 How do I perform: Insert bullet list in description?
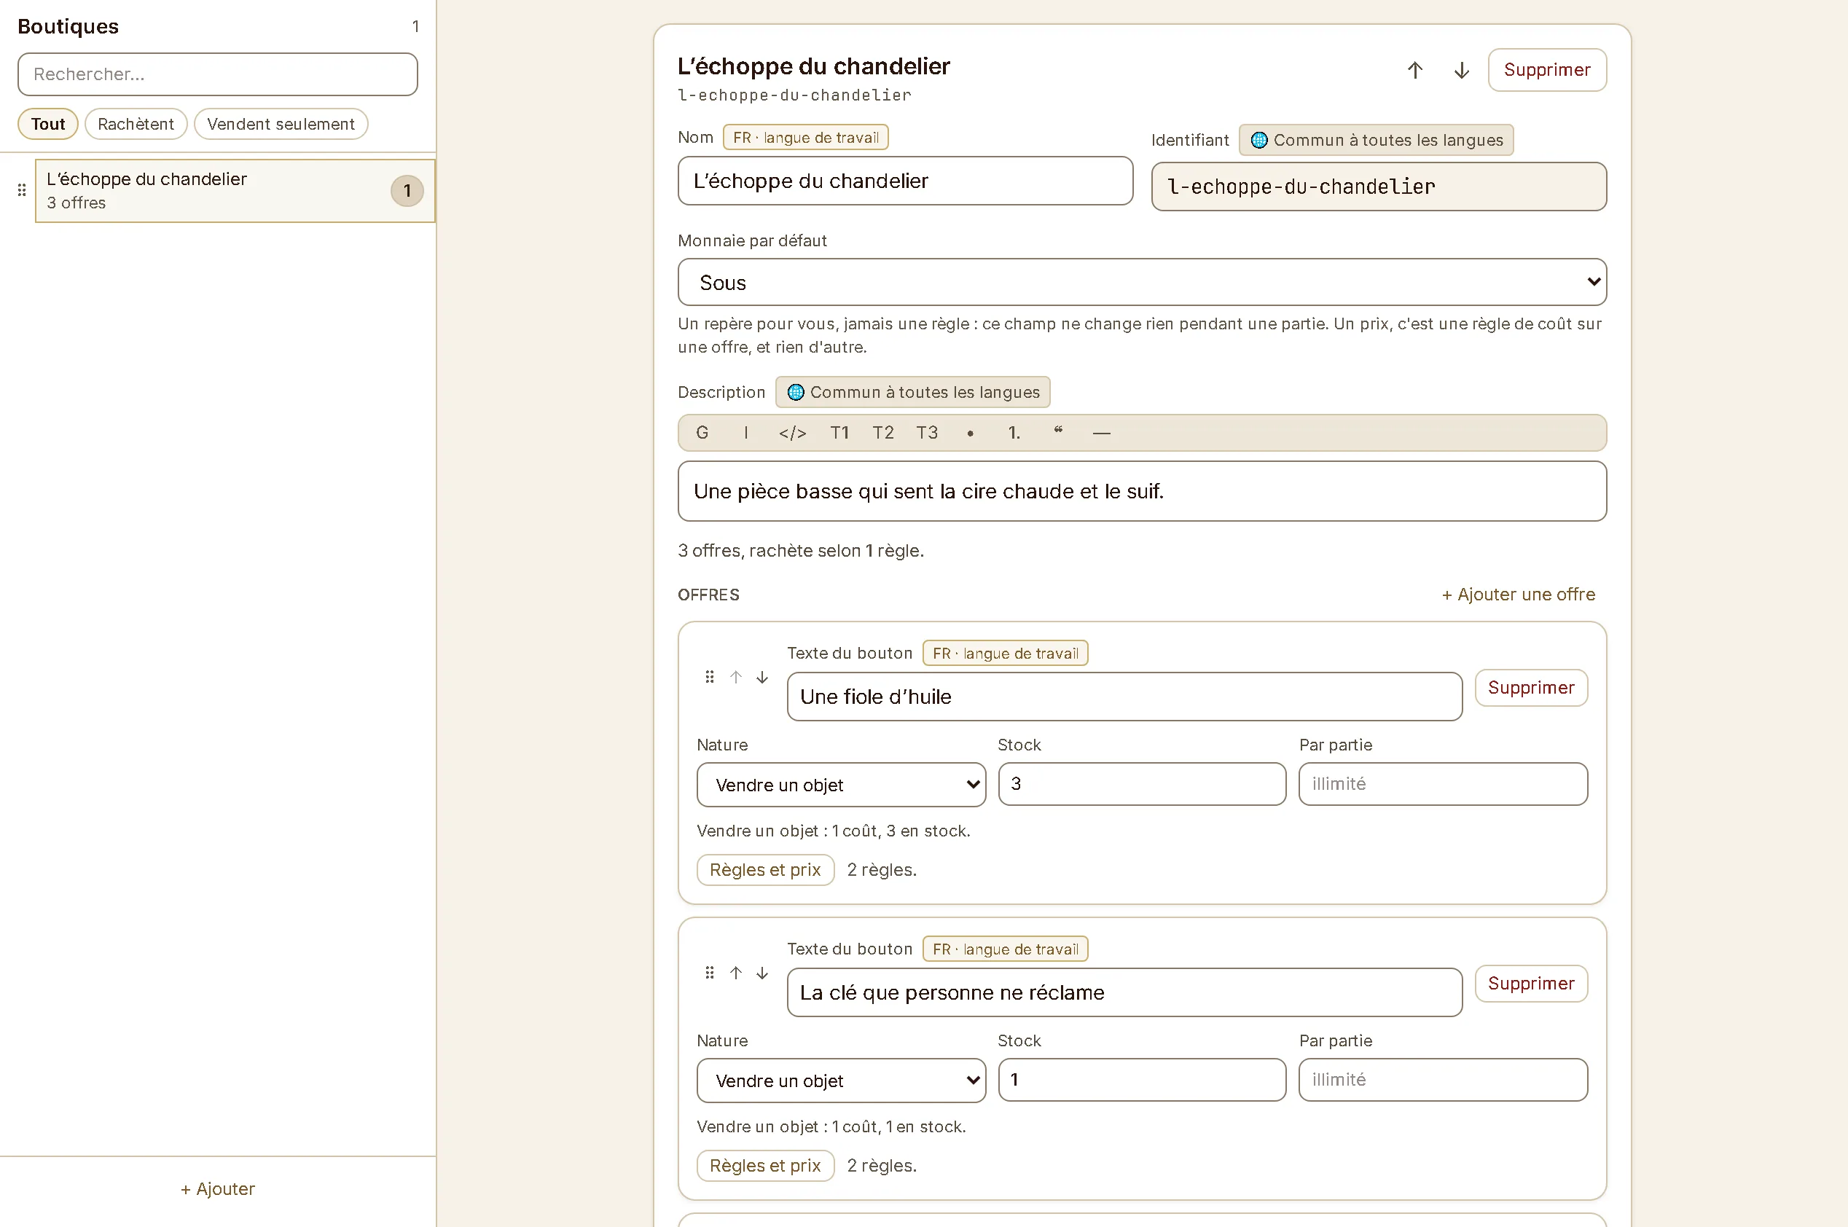coord(970,433)
